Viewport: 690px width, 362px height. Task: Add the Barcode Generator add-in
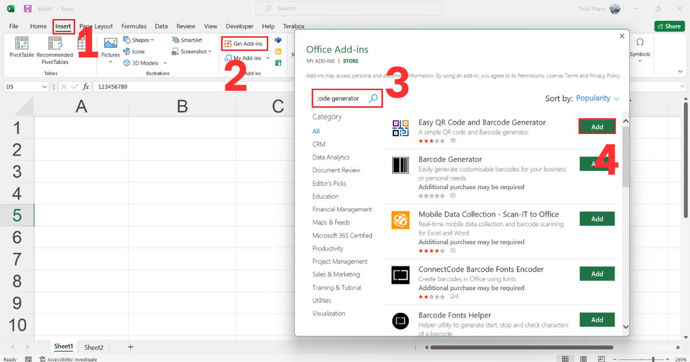(x=597, y=164)
